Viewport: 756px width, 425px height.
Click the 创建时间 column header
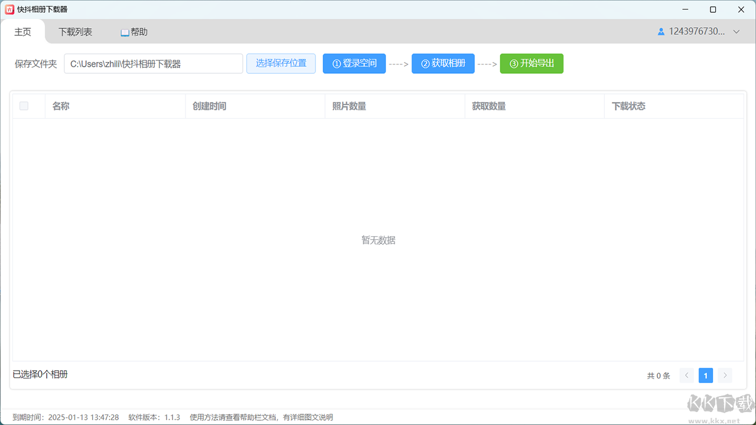pos(208,106)
